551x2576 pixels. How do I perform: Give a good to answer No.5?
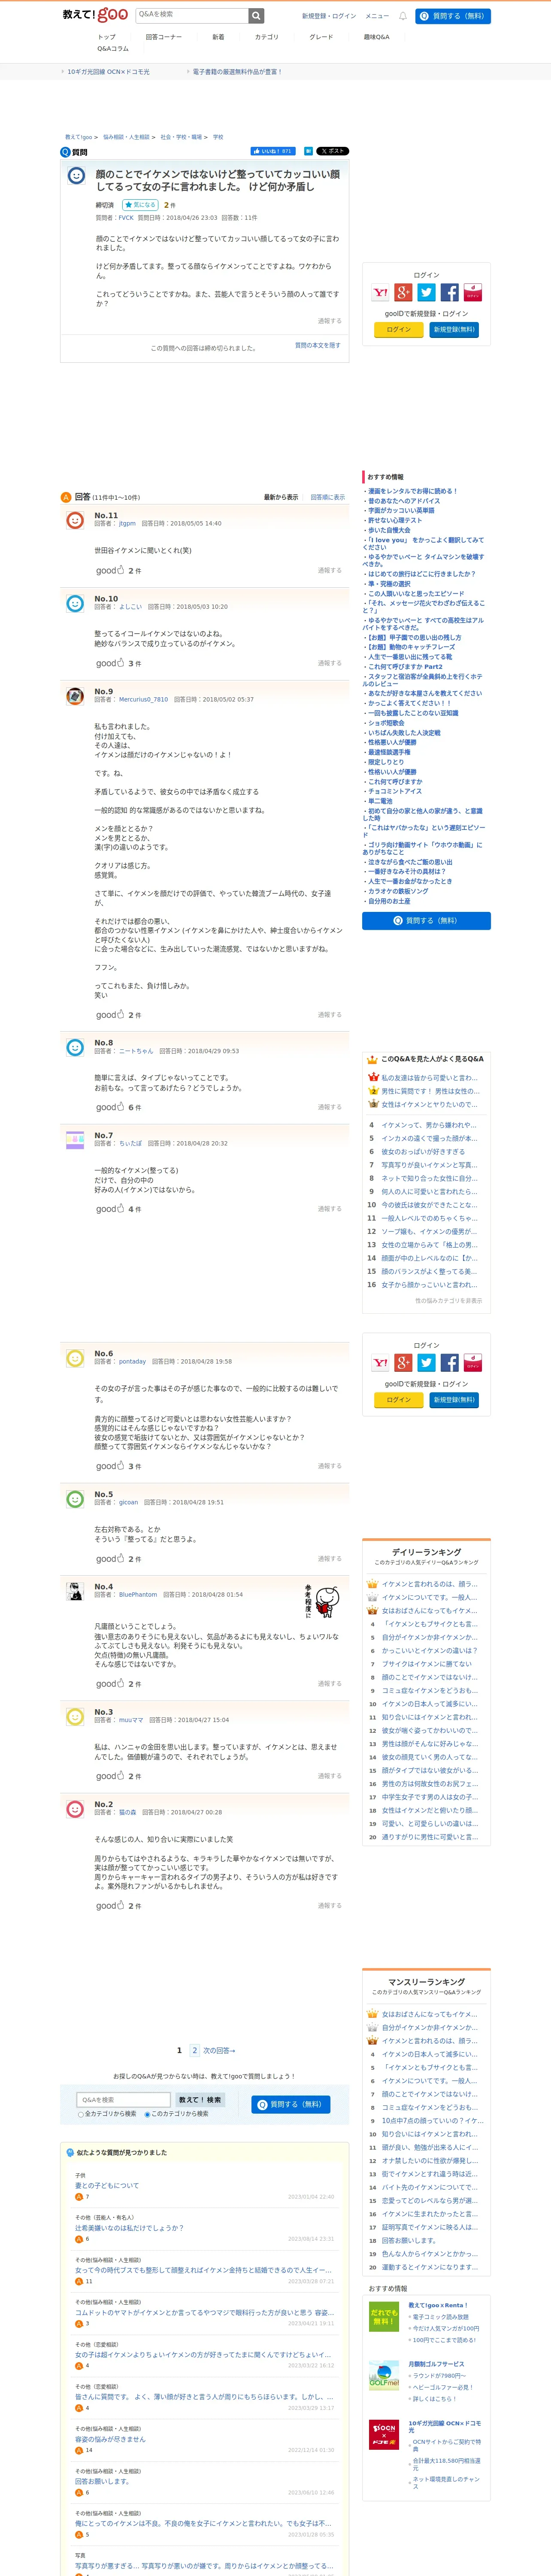coord(110,1559)
